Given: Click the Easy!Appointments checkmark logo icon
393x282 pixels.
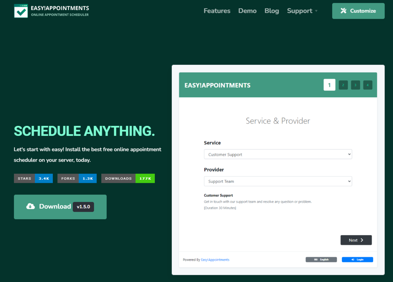Looking at the screenshot, I should tap(21, 11).
